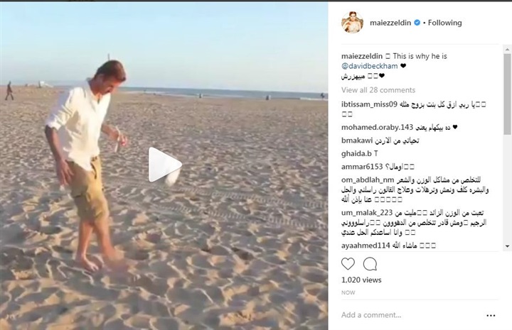Open commenter om_abdlah_nm profile

coord(368,180)
